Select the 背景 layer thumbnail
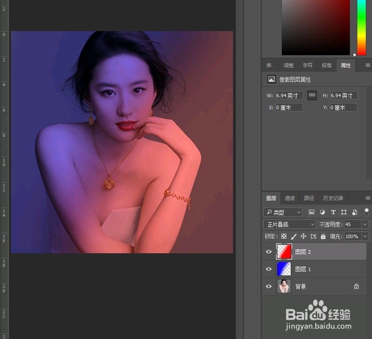372x339 pixels. (x=284, y=286)
